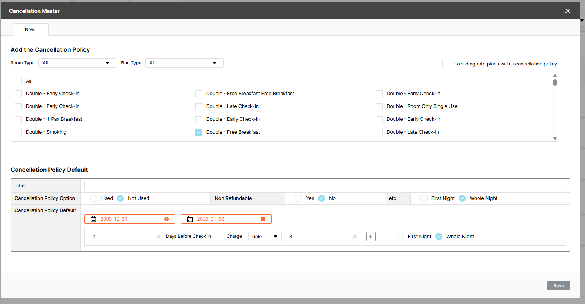Expand the Plan Type dropdown
Screen dimensions: 585x304
tap(184, 63)
